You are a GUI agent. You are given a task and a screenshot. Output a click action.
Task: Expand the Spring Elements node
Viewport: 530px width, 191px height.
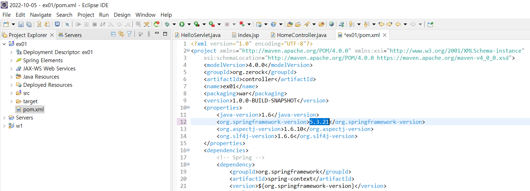(x=11, y=60)
